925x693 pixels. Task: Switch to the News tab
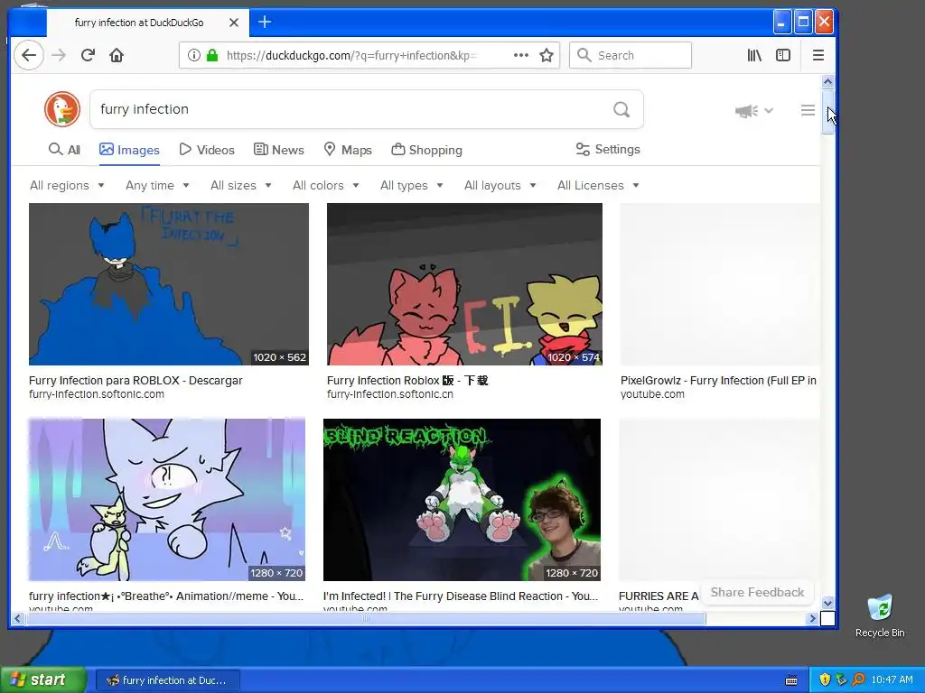coord(278,150)
